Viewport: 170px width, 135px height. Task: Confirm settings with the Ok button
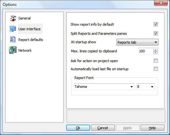(78, 128)
